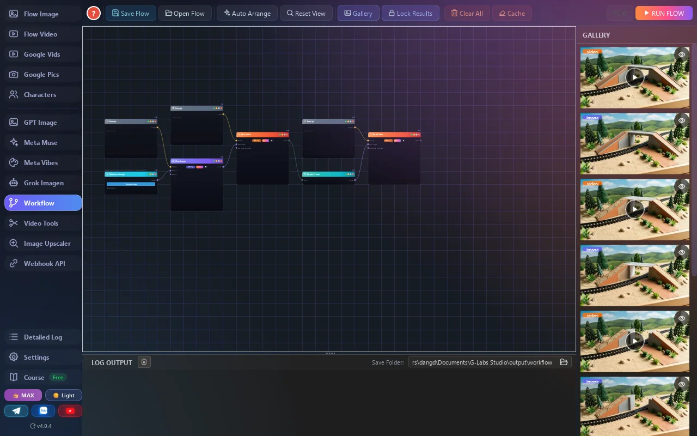
Task: Click the Open Flow button
Action: [185, 13]
